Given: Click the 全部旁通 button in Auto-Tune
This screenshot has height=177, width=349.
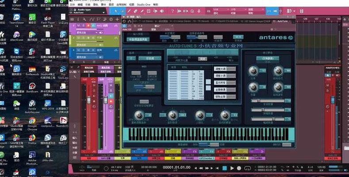Looking at the screenshot, I should click(225, 89).
